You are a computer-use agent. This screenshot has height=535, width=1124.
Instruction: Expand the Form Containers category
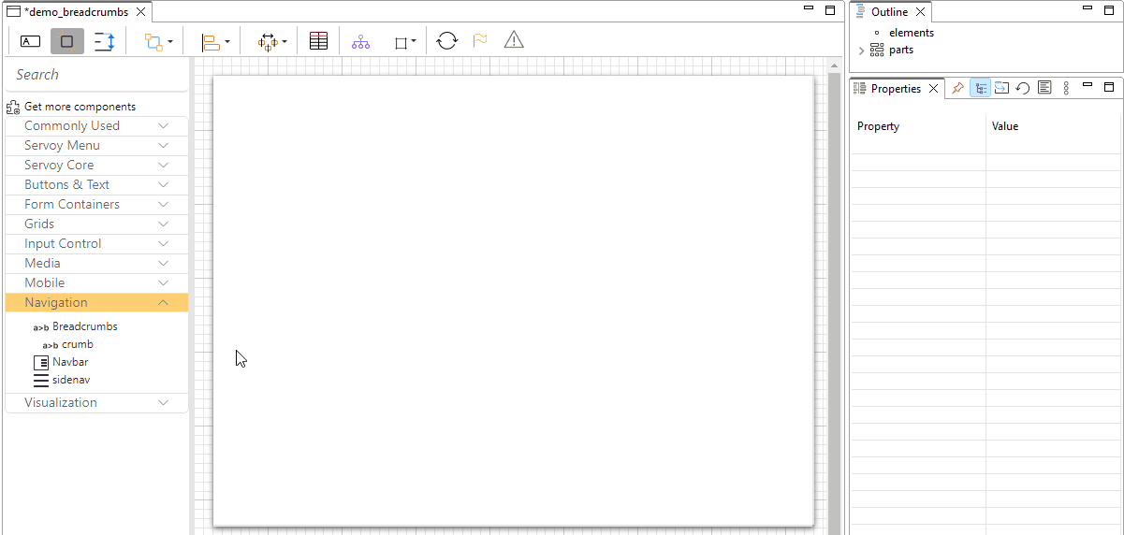[x=96, y=204]
